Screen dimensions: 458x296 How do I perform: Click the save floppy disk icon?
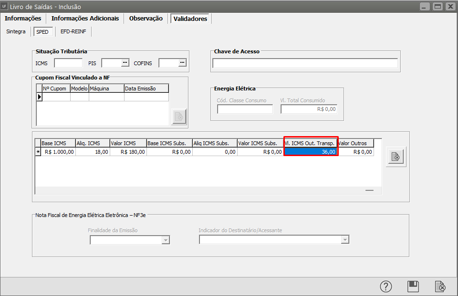coord(413,286)
